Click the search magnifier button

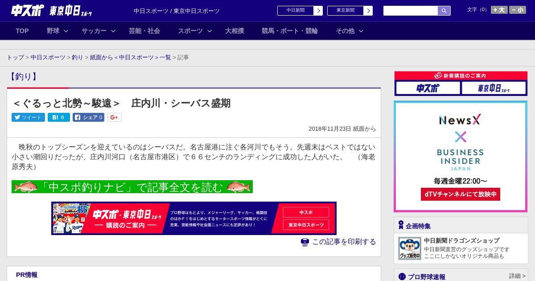444,11
